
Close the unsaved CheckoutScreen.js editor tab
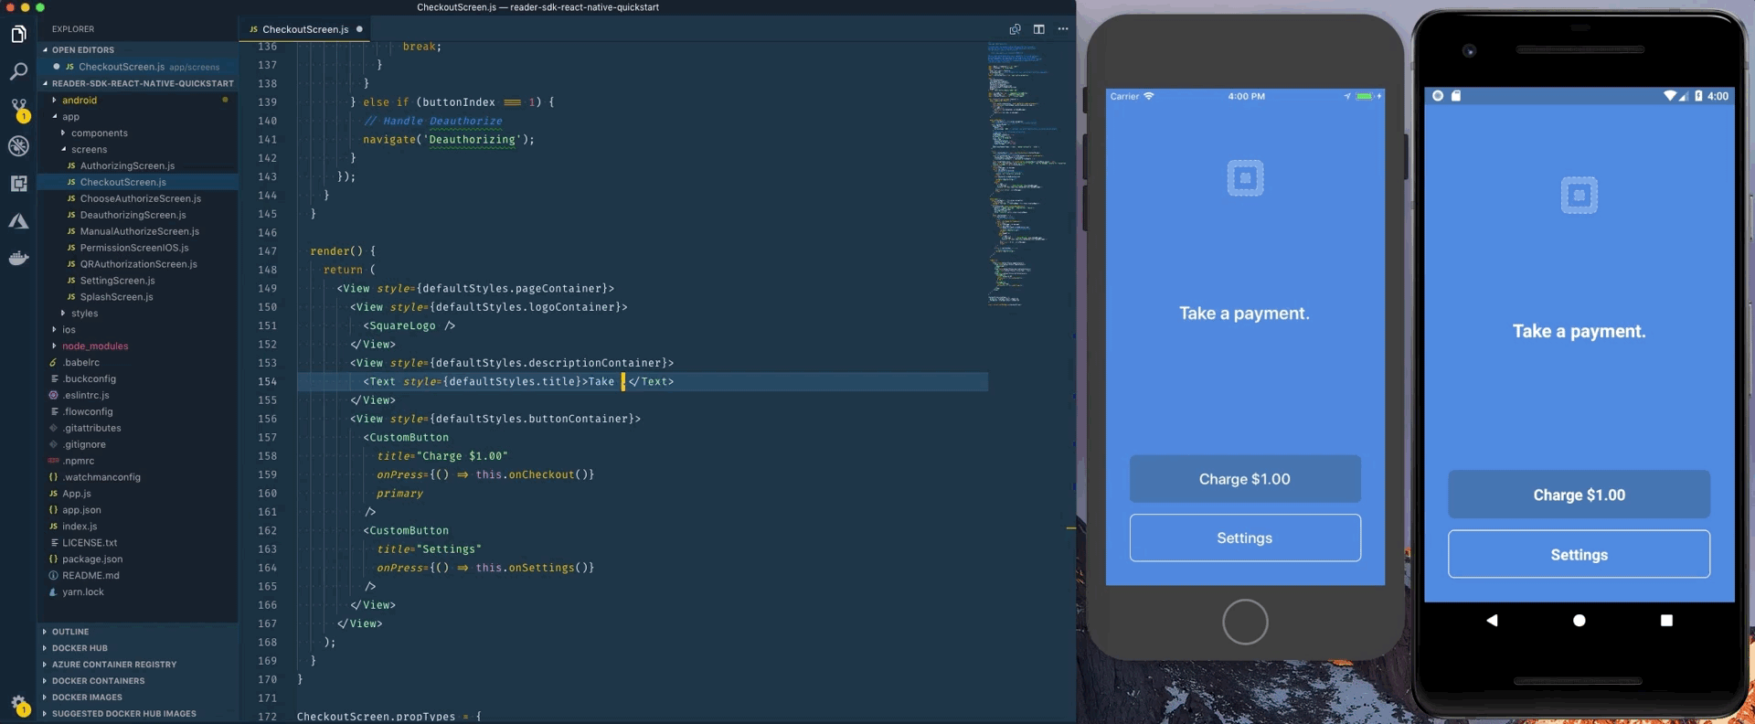pyautogui.click(x=359, y=29)
